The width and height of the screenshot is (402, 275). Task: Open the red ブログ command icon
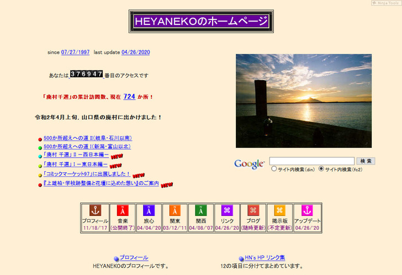253,210
